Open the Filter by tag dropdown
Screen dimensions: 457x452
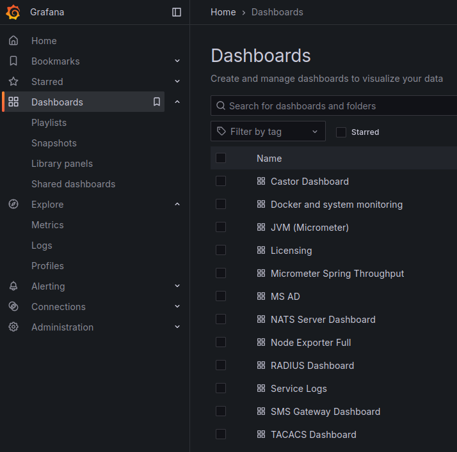click(268, 132)
